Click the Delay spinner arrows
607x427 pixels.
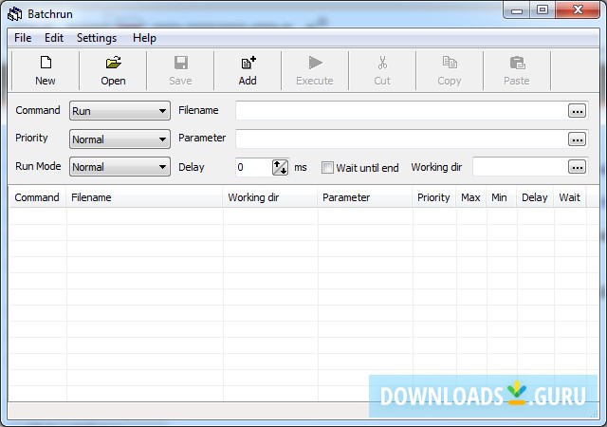[281, 167]
